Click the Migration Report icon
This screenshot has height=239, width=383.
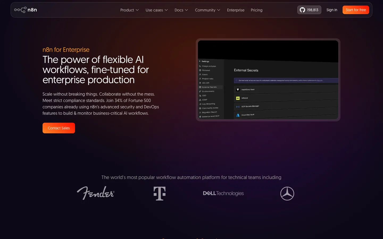200,113
